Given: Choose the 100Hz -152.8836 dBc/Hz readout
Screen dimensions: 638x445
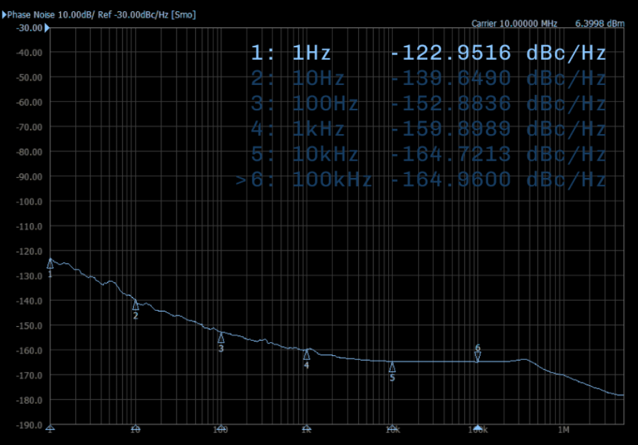Looking at the screenshot, I should 428,104.
